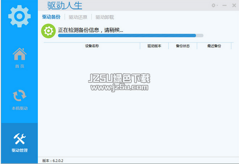The image size is (239, 164).
Task: Close the 驱动人生 window
Action: coord(234,6)
